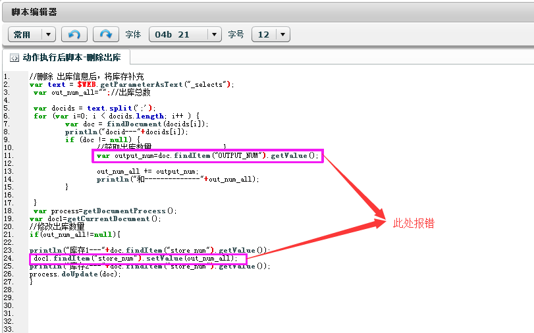Click process.doUpdate(doc) on line 26
This screenshot has height=333, width=534.
75,274
